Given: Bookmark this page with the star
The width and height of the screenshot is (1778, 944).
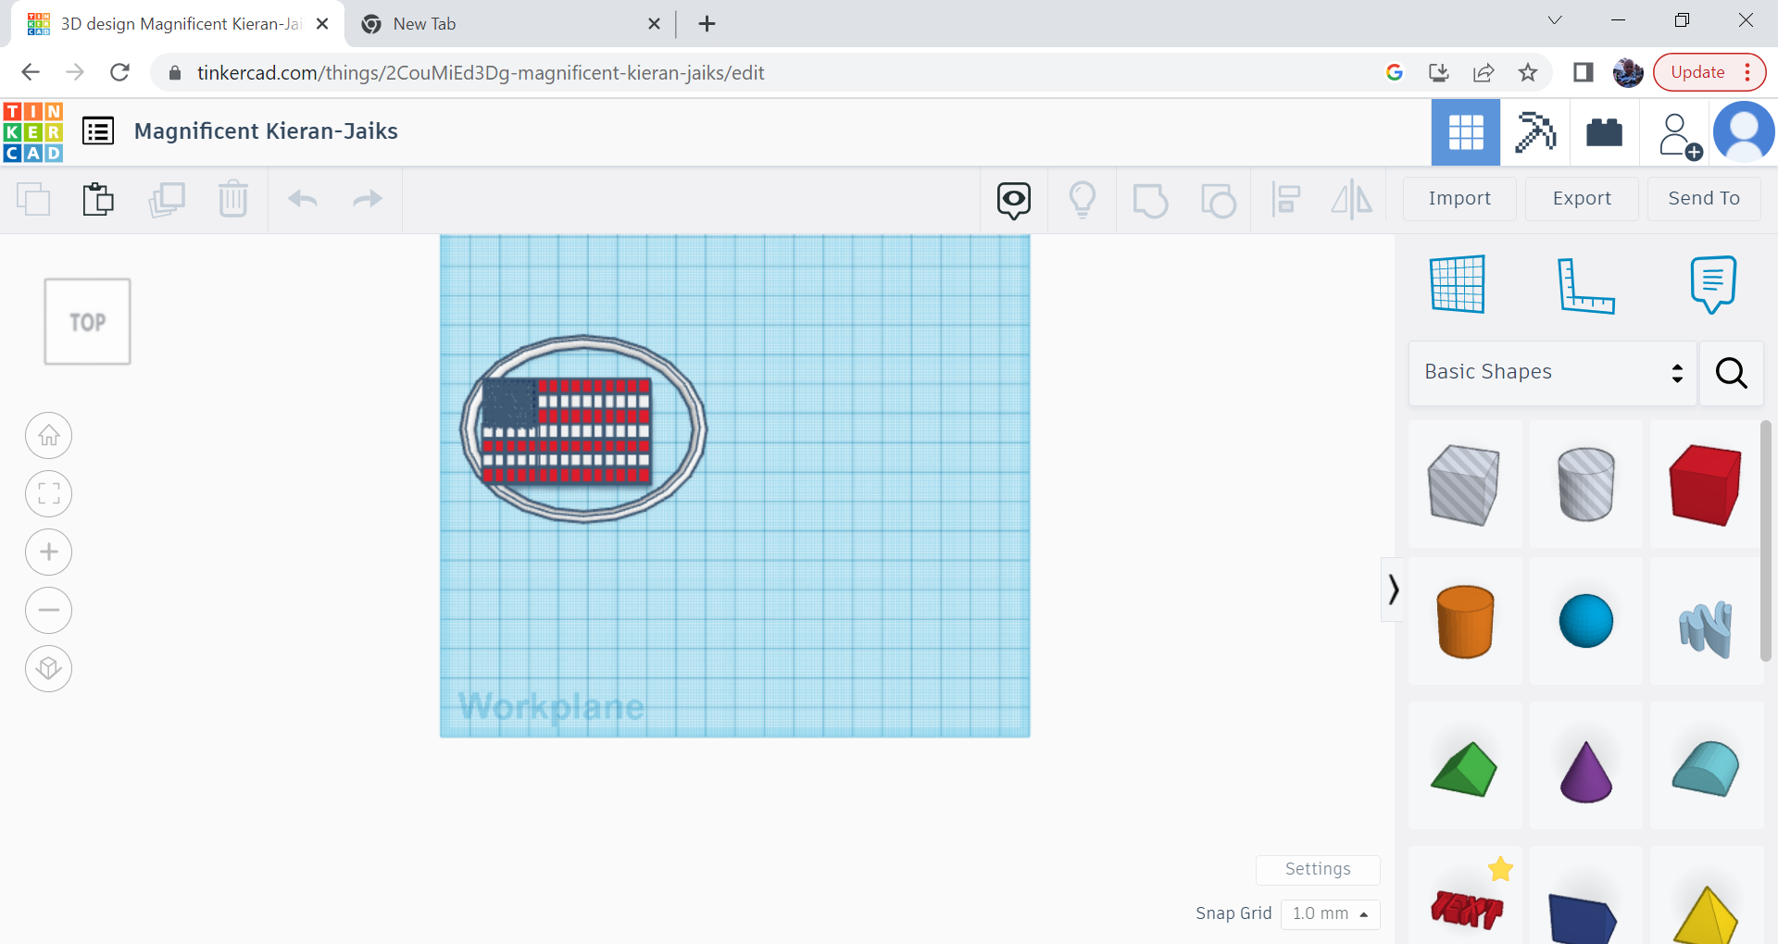Looking at the screenshot, I should pyautogui.click(x=1528, y=72).
